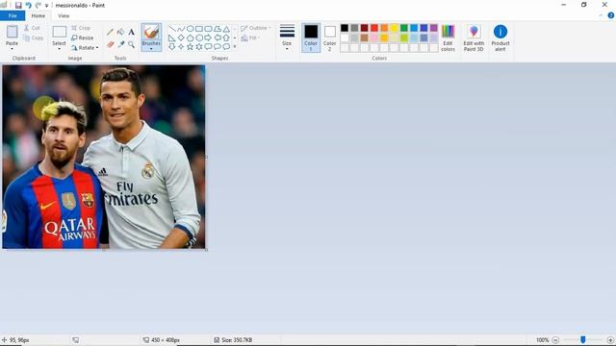Viewport: 616px width, 346px height.
Task: Open the File menu
Action: pos(13,15)
